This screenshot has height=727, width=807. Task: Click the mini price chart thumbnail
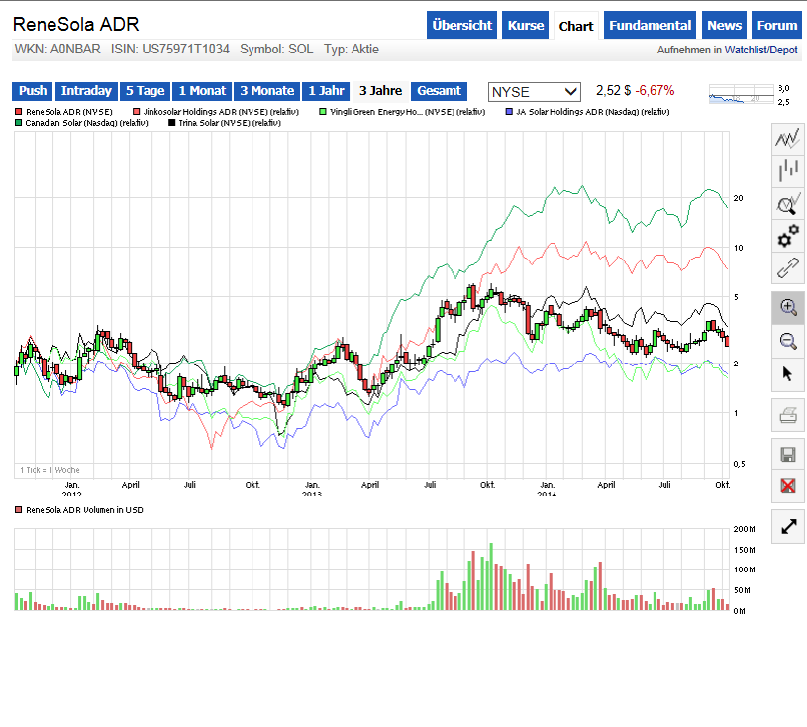click(x=742, y=96)
